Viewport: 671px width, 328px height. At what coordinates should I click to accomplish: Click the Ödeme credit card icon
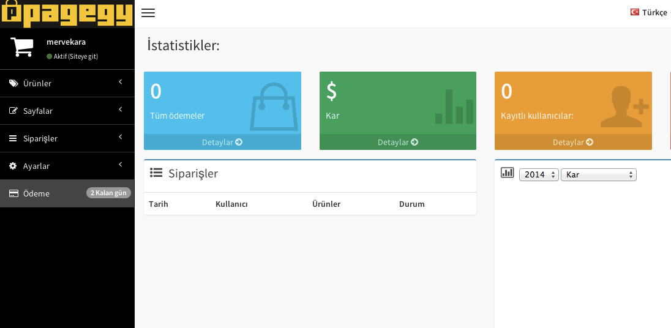[13, 194]
